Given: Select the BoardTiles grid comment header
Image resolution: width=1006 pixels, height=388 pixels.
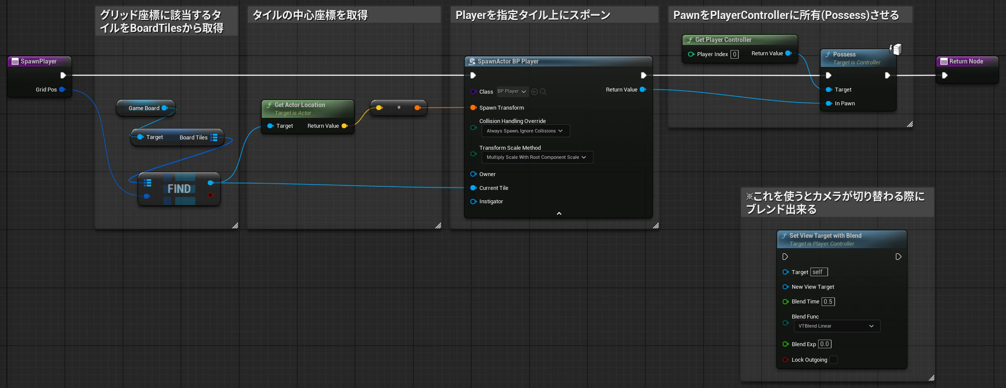Looking at the screenshot, I should click(167, 21).
